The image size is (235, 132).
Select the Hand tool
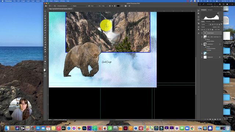(45, 61)
